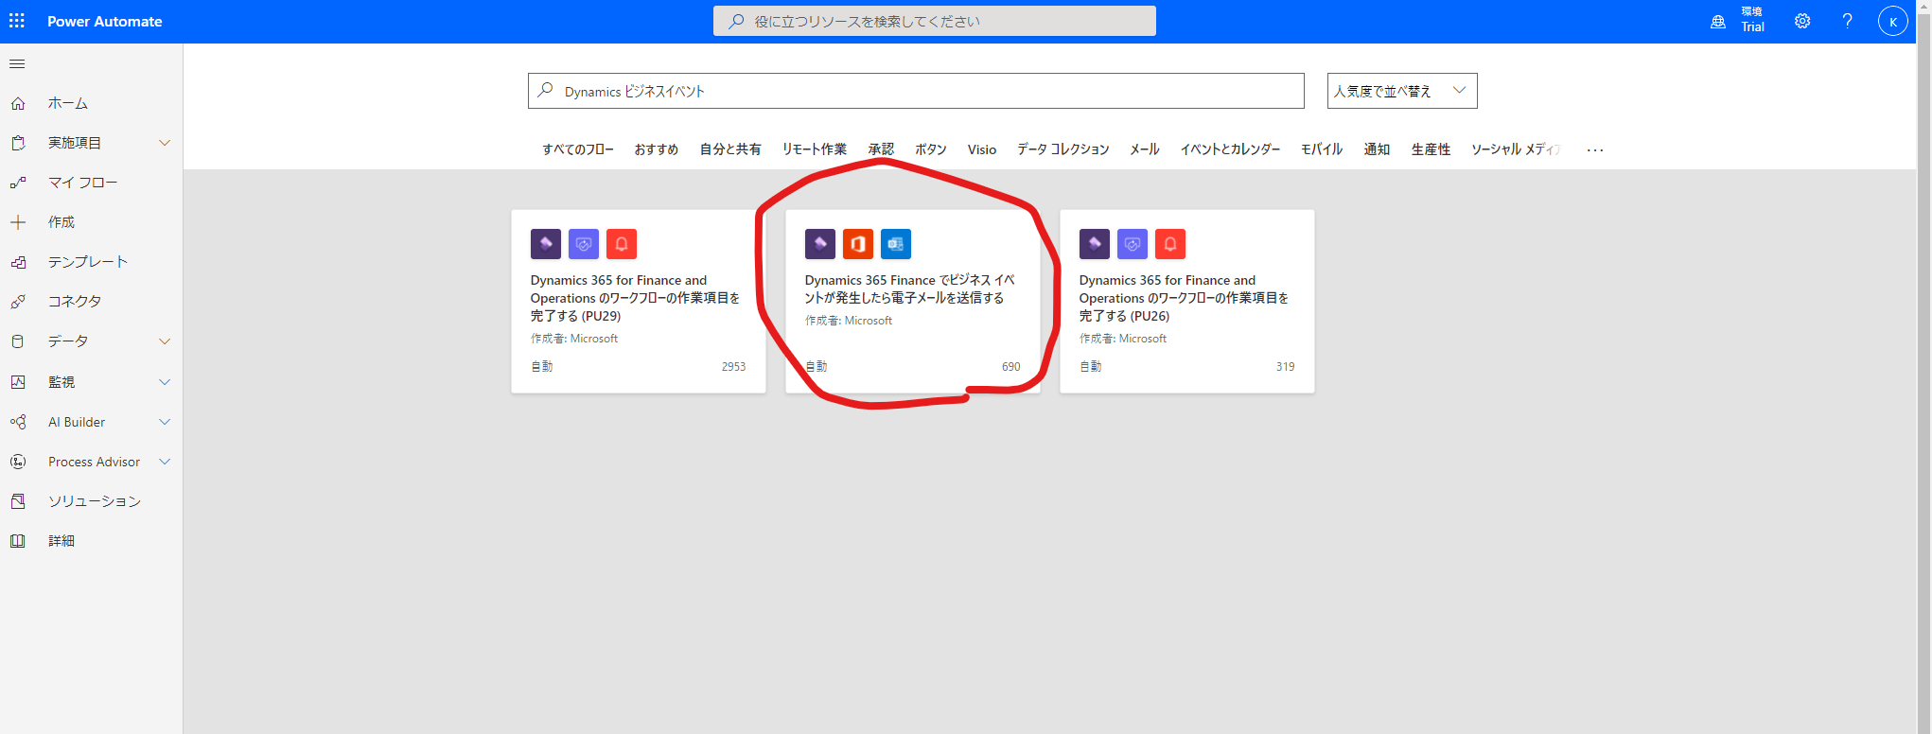
Task: Click the 実施項目 clipboard icon
Action: [x=18, y=143]
